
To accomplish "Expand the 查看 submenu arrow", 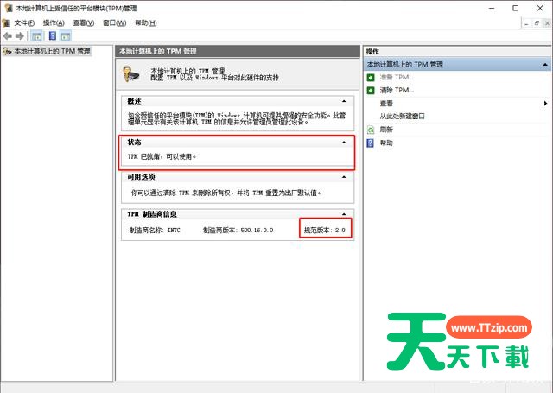I will pos(545,104).
